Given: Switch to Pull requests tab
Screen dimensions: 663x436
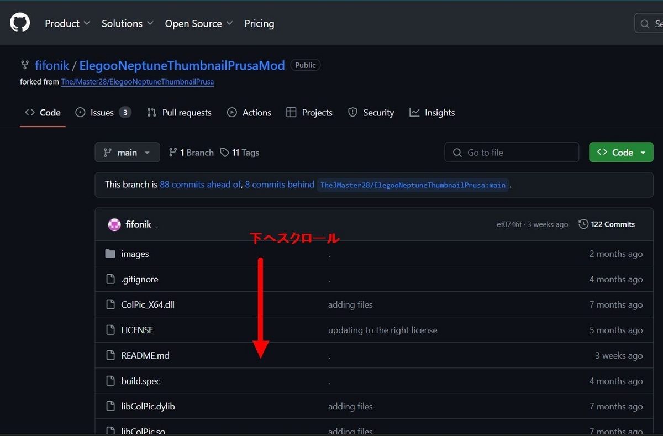Looking at the screenshot, I should [x=179, y=113].
